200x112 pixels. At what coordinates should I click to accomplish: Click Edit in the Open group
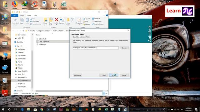point(85,21)
